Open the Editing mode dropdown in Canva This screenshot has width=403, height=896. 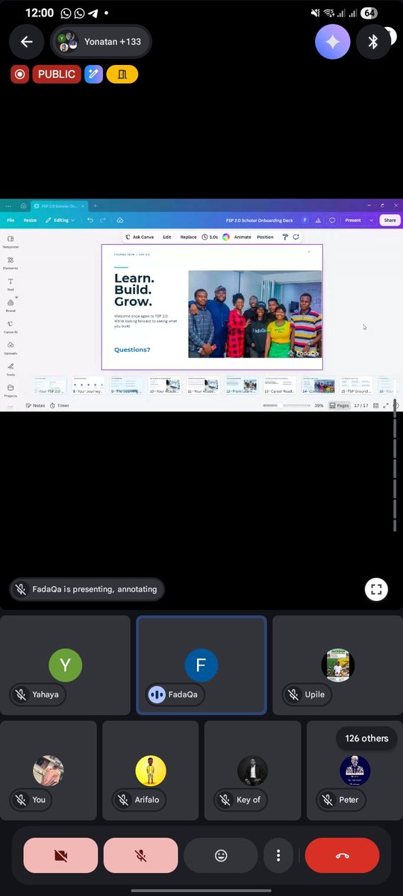coord(60,220)
